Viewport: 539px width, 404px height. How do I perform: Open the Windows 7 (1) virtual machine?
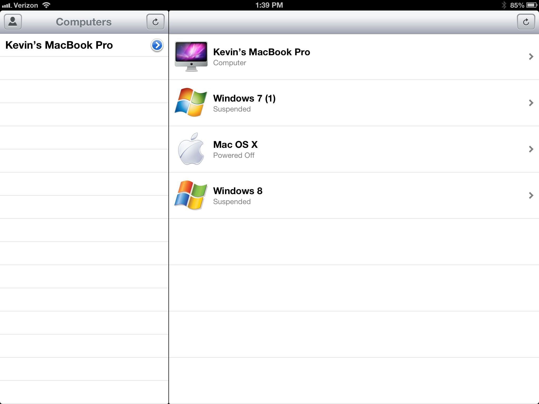(354, 103)
